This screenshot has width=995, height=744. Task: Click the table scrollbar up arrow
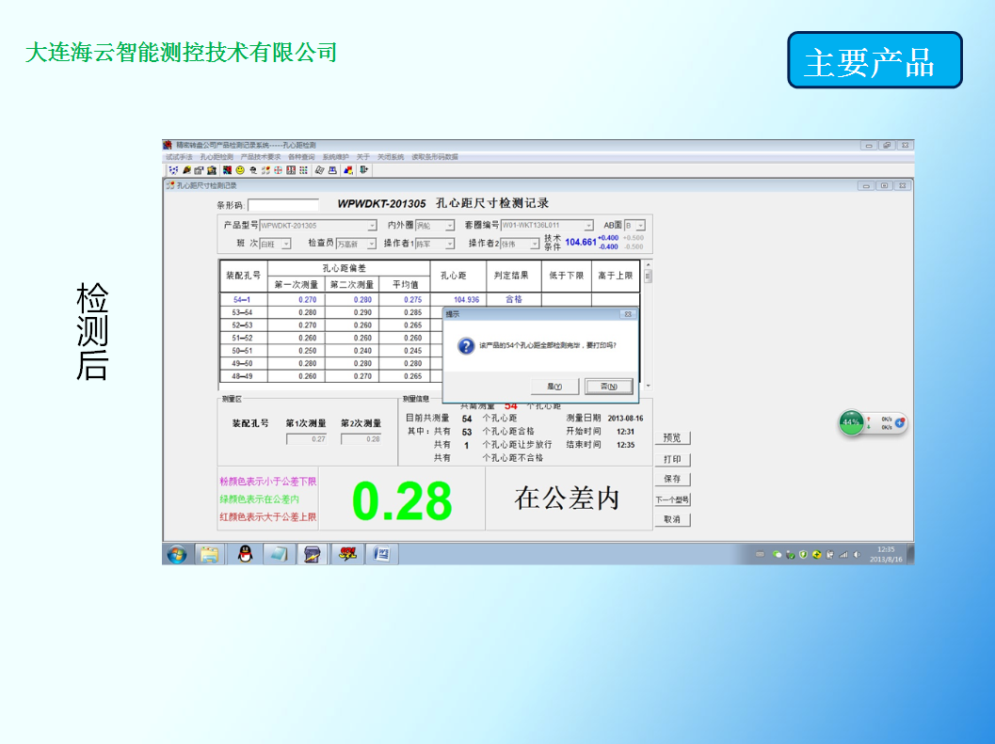(x=648, y=264)
